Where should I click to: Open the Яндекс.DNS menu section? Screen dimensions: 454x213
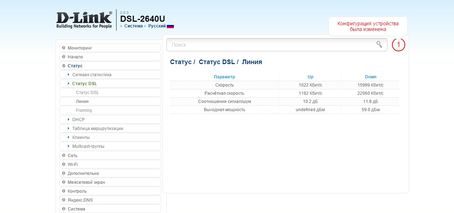coord(80,200)
